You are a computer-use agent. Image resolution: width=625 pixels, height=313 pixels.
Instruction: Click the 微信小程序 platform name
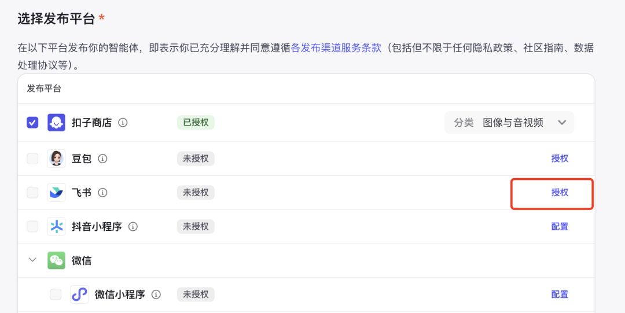coord(120,294)
